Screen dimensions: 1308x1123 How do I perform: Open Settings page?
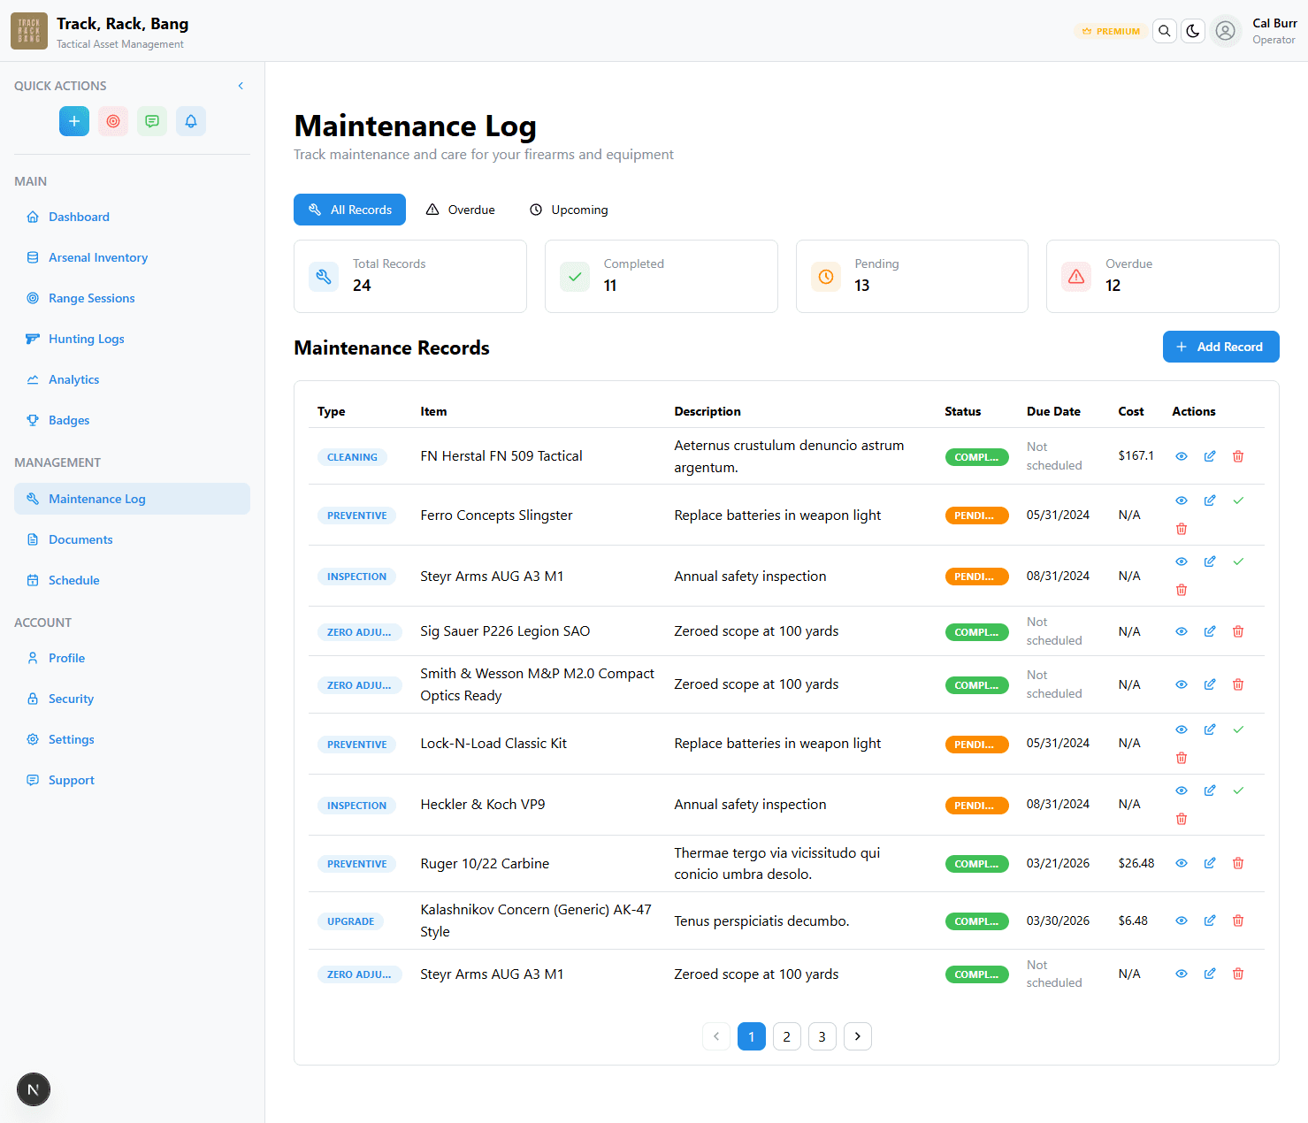coord(132,739)
